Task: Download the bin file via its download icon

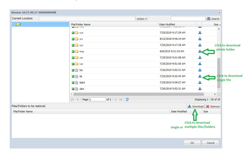Action: [200, 70]
